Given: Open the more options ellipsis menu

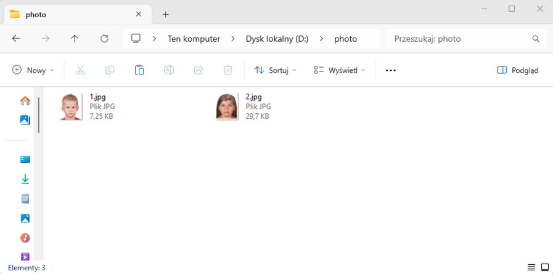Looking at the screenshot, I should coord(390,70).
